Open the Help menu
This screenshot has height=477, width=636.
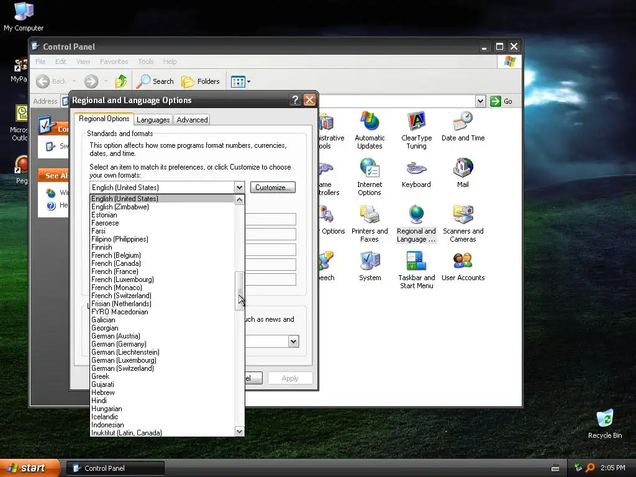pyautogui.click(x=170, y=61)
